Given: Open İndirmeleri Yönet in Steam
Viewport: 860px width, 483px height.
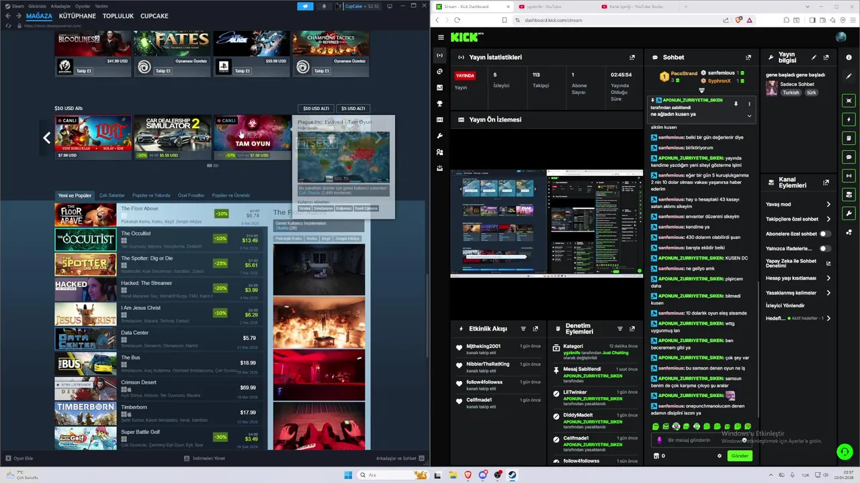Looking at the screenshot, I should coord(205,459).
